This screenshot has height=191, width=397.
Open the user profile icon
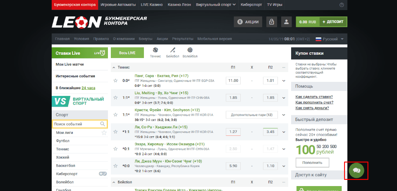coord(285,22)
